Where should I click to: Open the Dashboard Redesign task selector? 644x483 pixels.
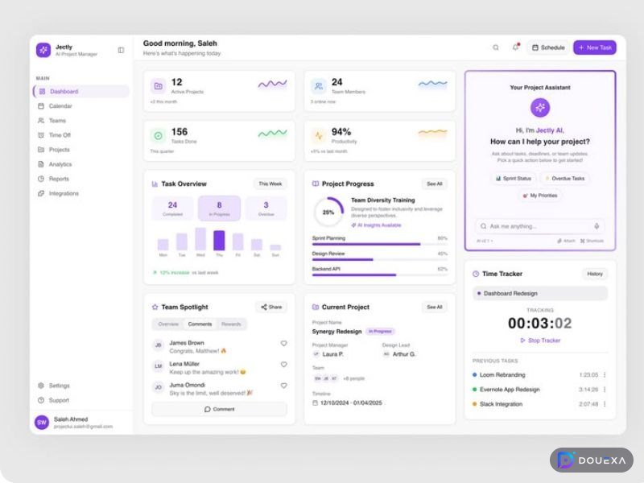click(x=540, y=293)
